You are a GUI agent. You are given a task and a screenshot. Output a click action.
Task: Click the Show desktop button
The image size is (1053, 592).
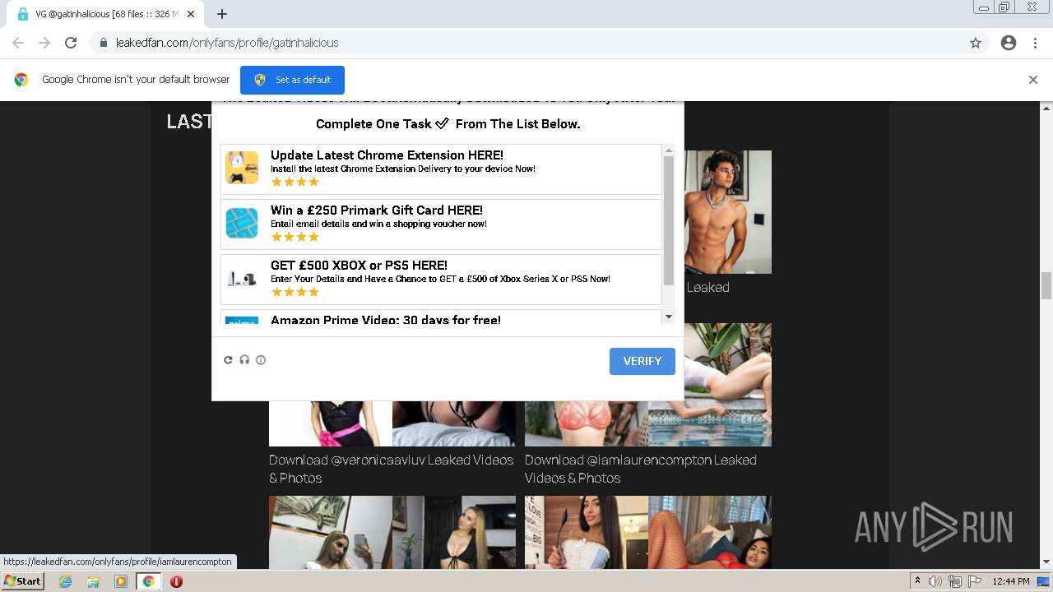pyautogui.click(x=1045, y=581)
